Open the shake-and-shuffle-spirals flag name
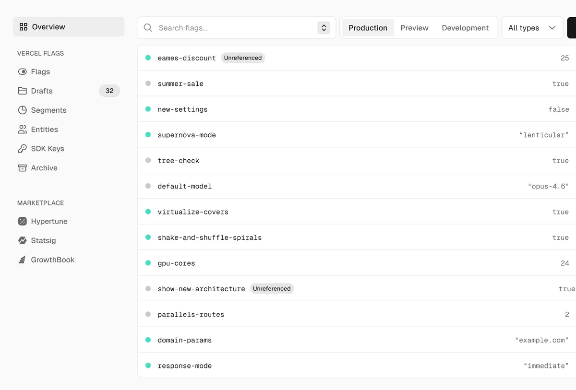This screenshot has width=576, height=390. pos(210,237)
